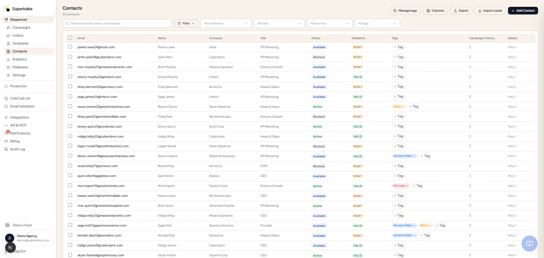Open the Campaigns sidebar icon
Screen dimensions: 544x258
[x=9, y=28]
